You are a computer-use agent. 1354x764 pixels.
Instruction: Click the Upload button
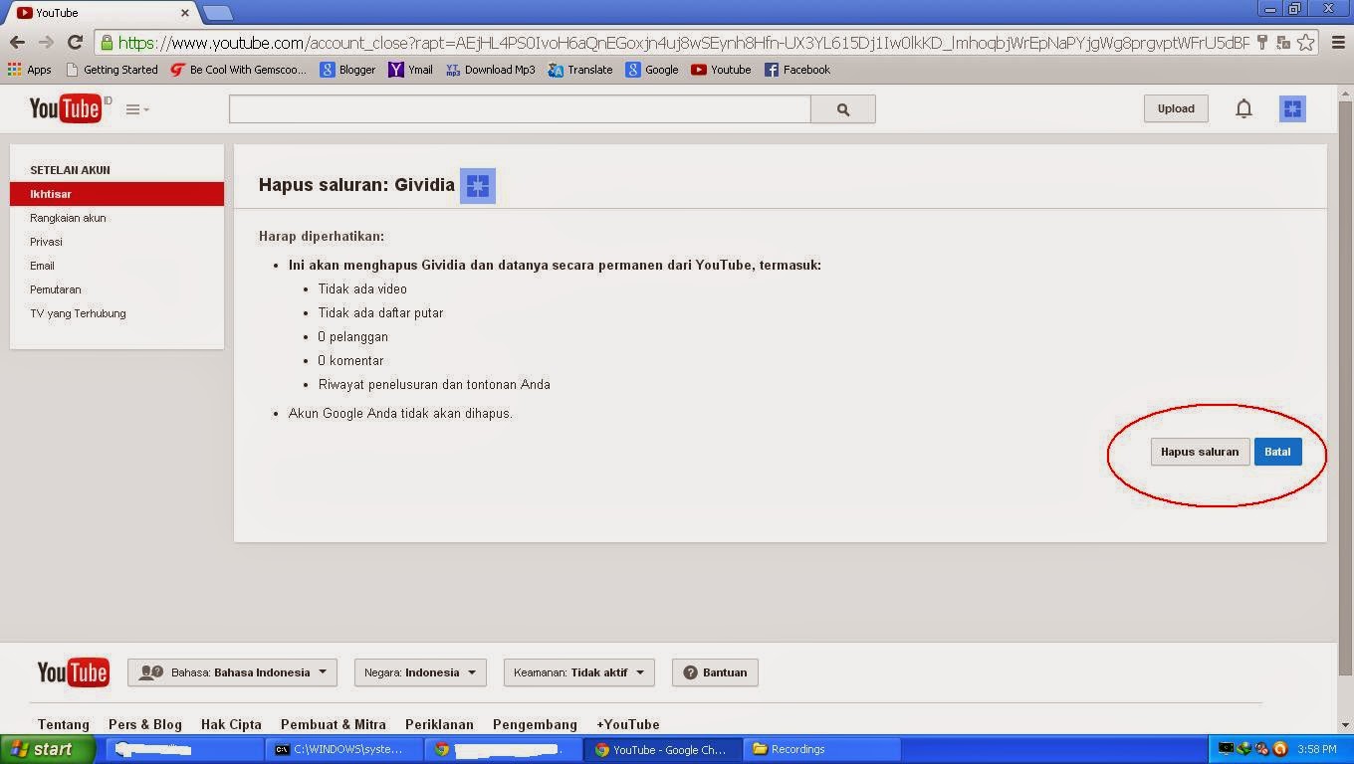pos(1176,108)
